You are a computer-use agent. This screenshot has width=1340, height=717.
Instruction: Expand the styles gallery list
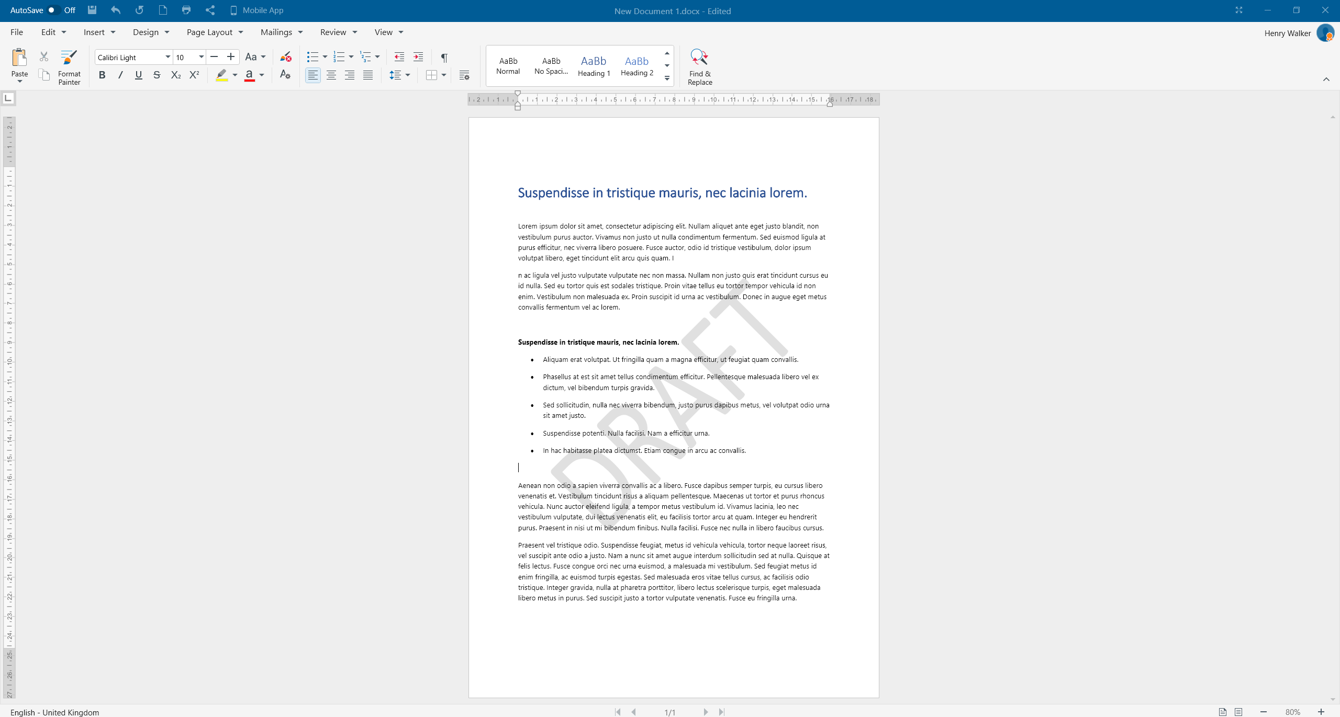tap(667, 78)
